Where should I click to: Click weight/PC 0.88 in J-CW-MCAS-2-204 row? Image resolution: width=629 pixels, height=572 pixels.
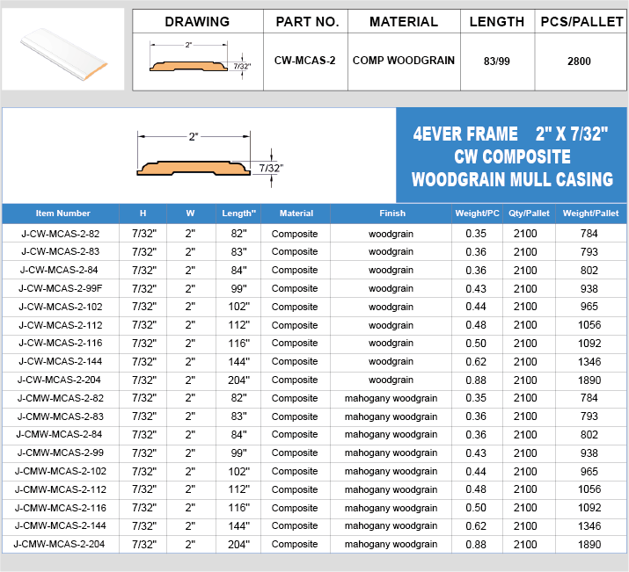476,380
